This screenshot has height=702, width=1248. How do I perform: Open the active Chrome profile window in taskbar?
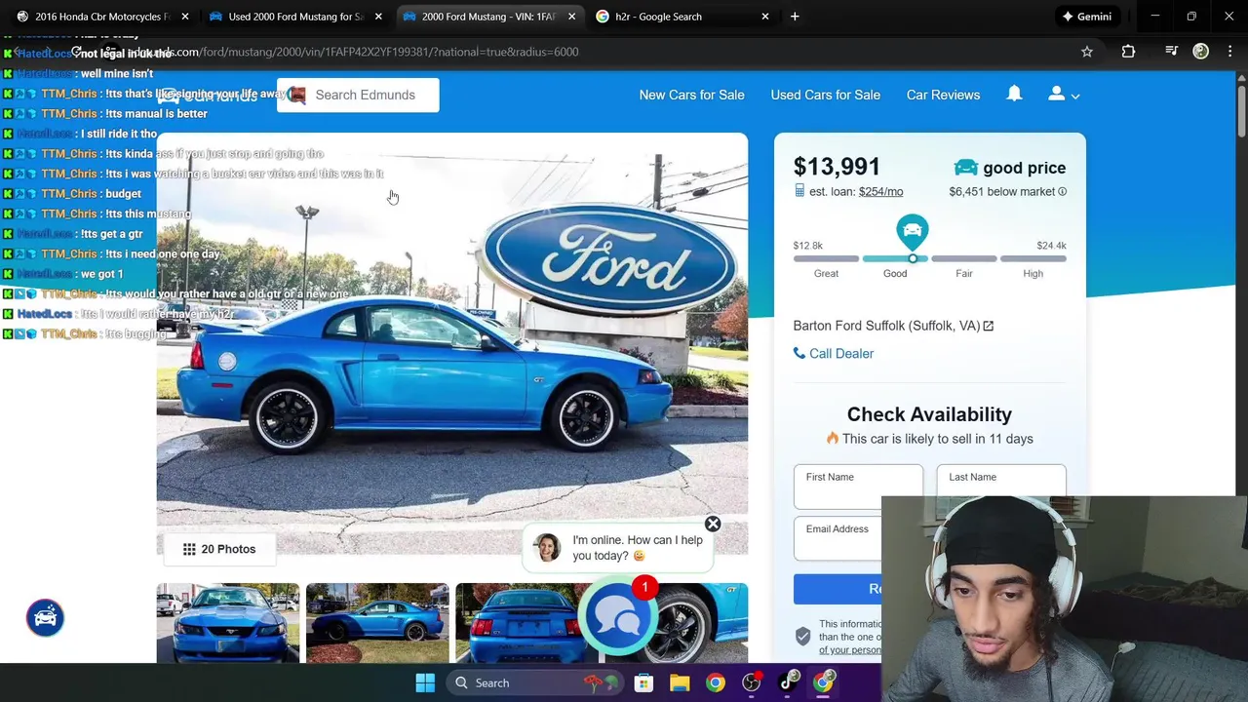pyautogui.click(x=825, y=682)
